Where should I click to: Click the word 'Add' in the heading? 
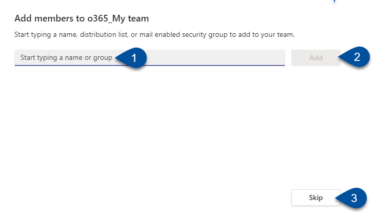click(23, 18)
